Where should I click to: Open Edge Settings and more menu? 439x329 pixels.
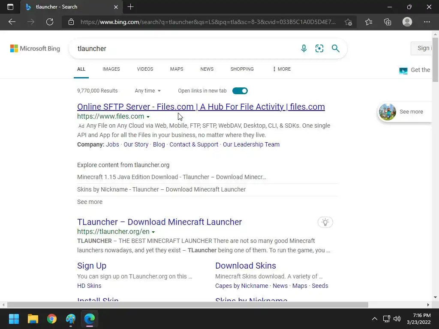click(427, 22)
